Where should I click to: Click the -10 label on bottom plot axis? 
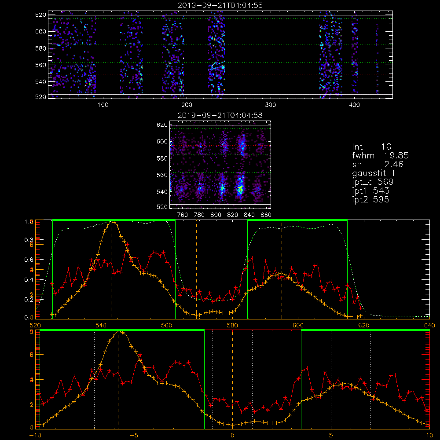pos(35,436)
